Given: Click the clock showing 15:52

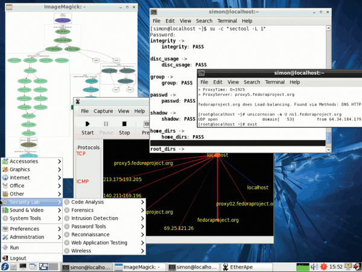Looking at the screenshot, I should pyautogui.click(x=337, y=266).
